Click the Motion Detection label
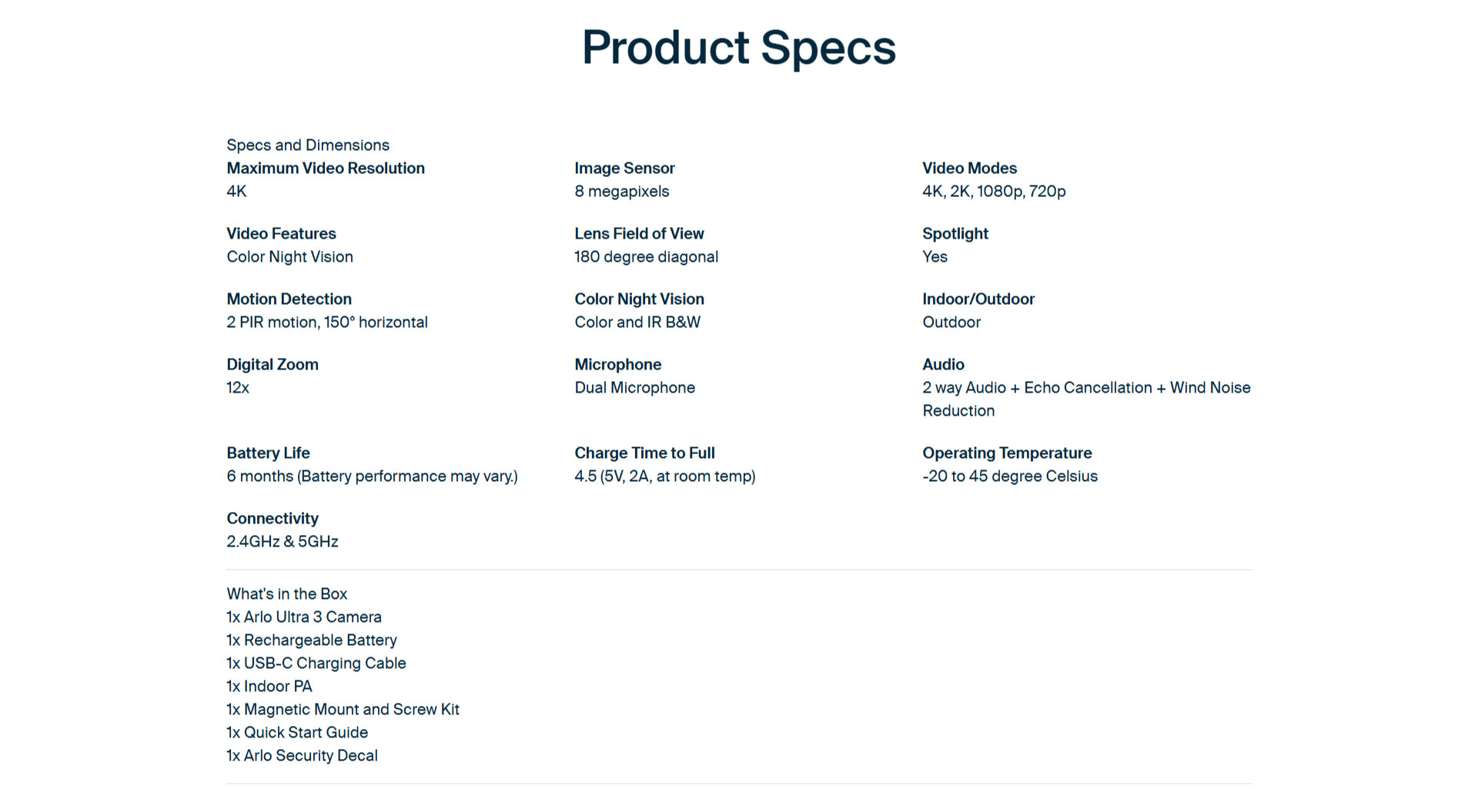Screen dimensions: 1478x789 coord(289,299)
